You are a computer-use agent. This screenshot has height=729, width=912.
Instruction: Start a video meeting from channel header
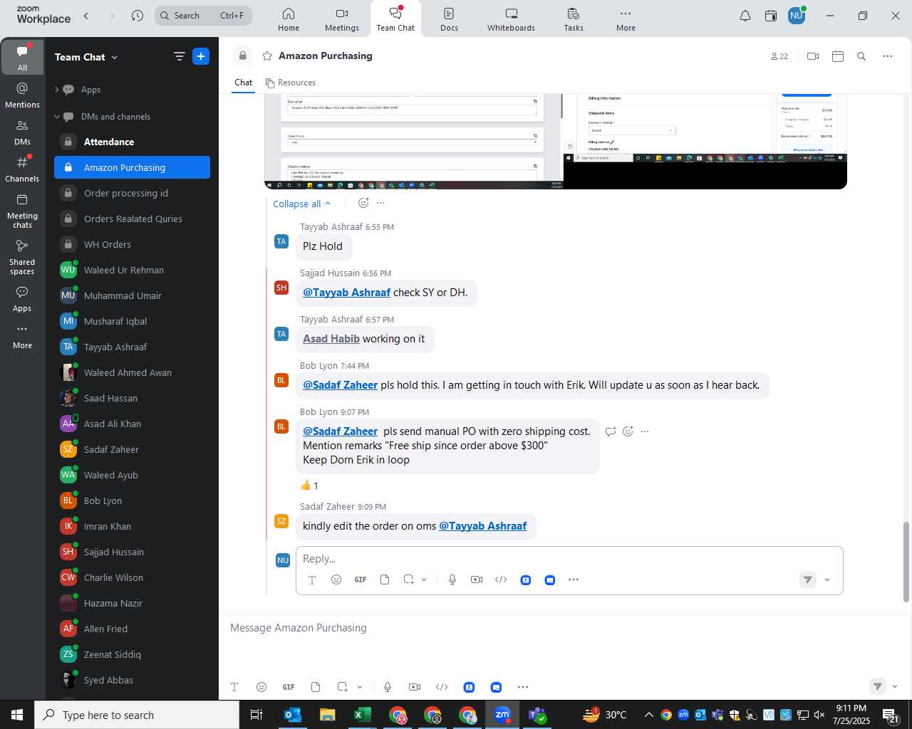pyautogui.click(x=813, y=56)
